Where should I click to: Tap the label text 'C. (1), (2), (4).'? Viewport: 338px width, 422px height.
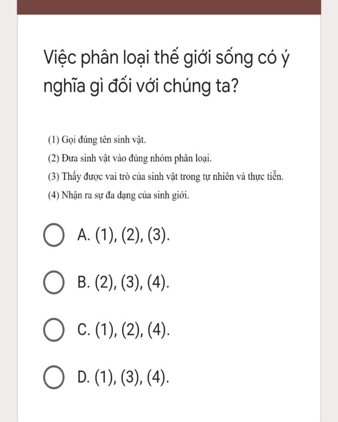[x=124, y=330]
